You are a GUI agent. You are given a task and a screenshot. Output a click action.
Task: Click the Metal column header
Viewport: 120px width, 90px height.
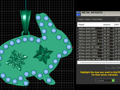[x=90, y=24]
